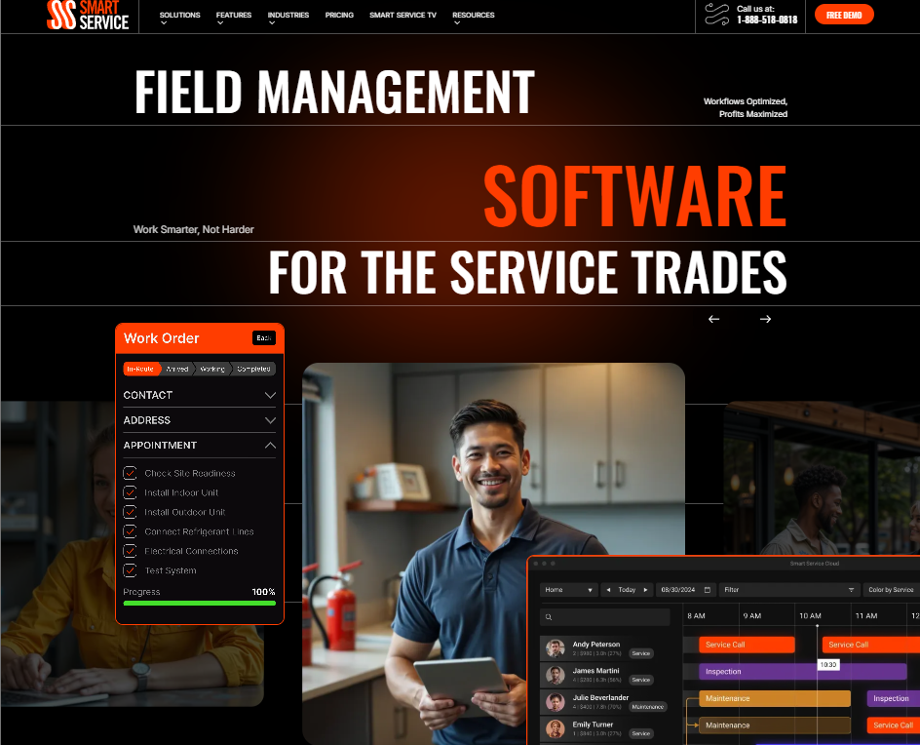Click the right carousel arrow

pos(765,318)
